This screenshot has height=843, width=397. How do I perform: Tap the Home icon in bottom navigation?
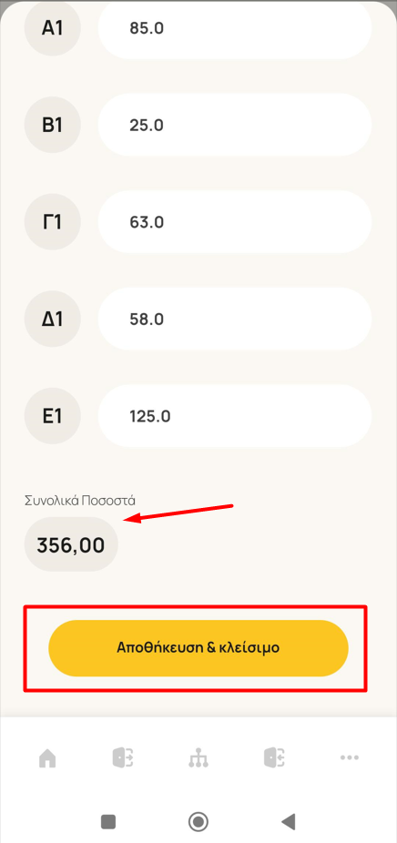click(47, 758)
